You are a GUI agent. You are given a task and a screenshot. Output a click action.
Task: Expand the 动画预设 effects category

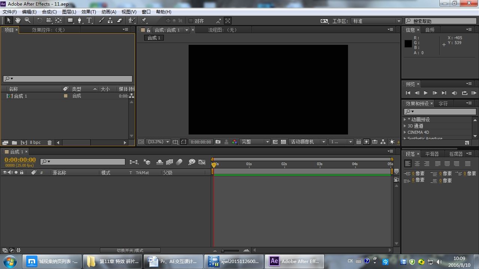(x=405, y=120)
